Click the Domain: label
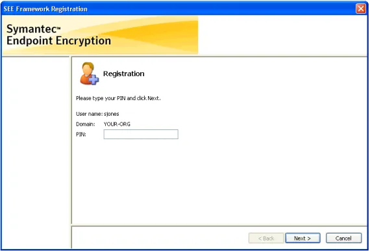This screenshot has height=251, width=370. 86,124
